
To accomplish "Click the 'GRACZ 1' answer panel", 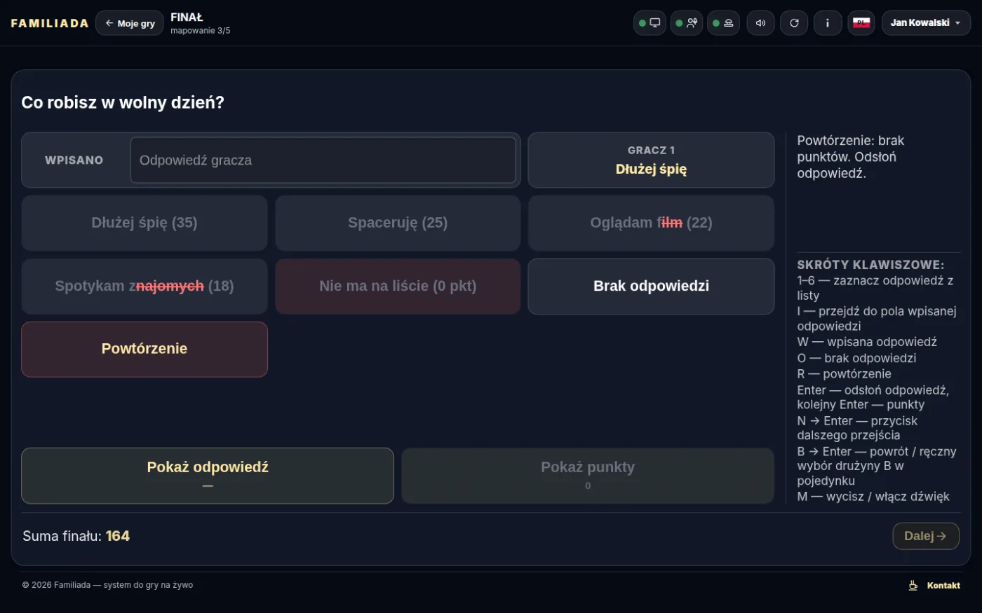I will [651, 160].
